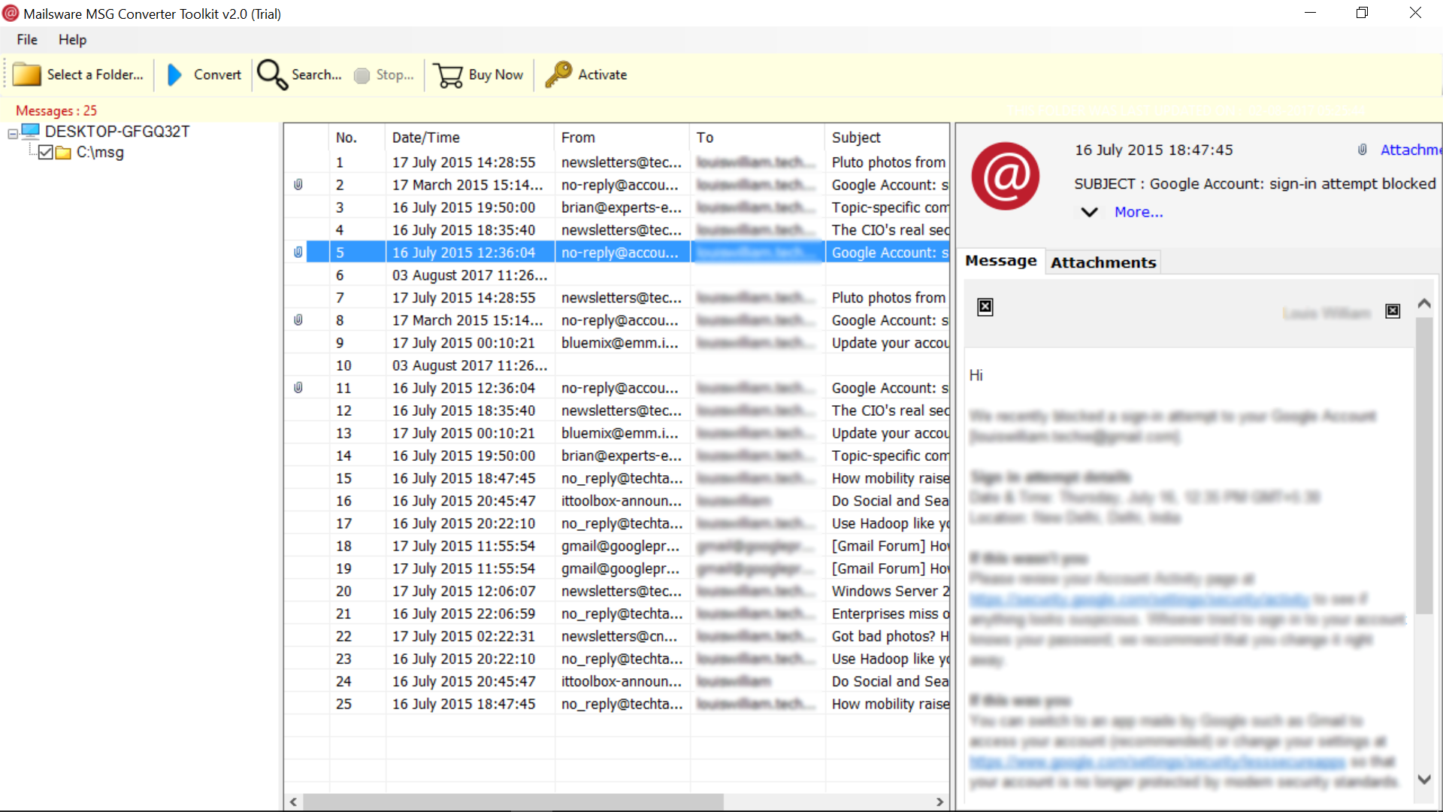Click the message list scroll right arrow

pos(939,801)
